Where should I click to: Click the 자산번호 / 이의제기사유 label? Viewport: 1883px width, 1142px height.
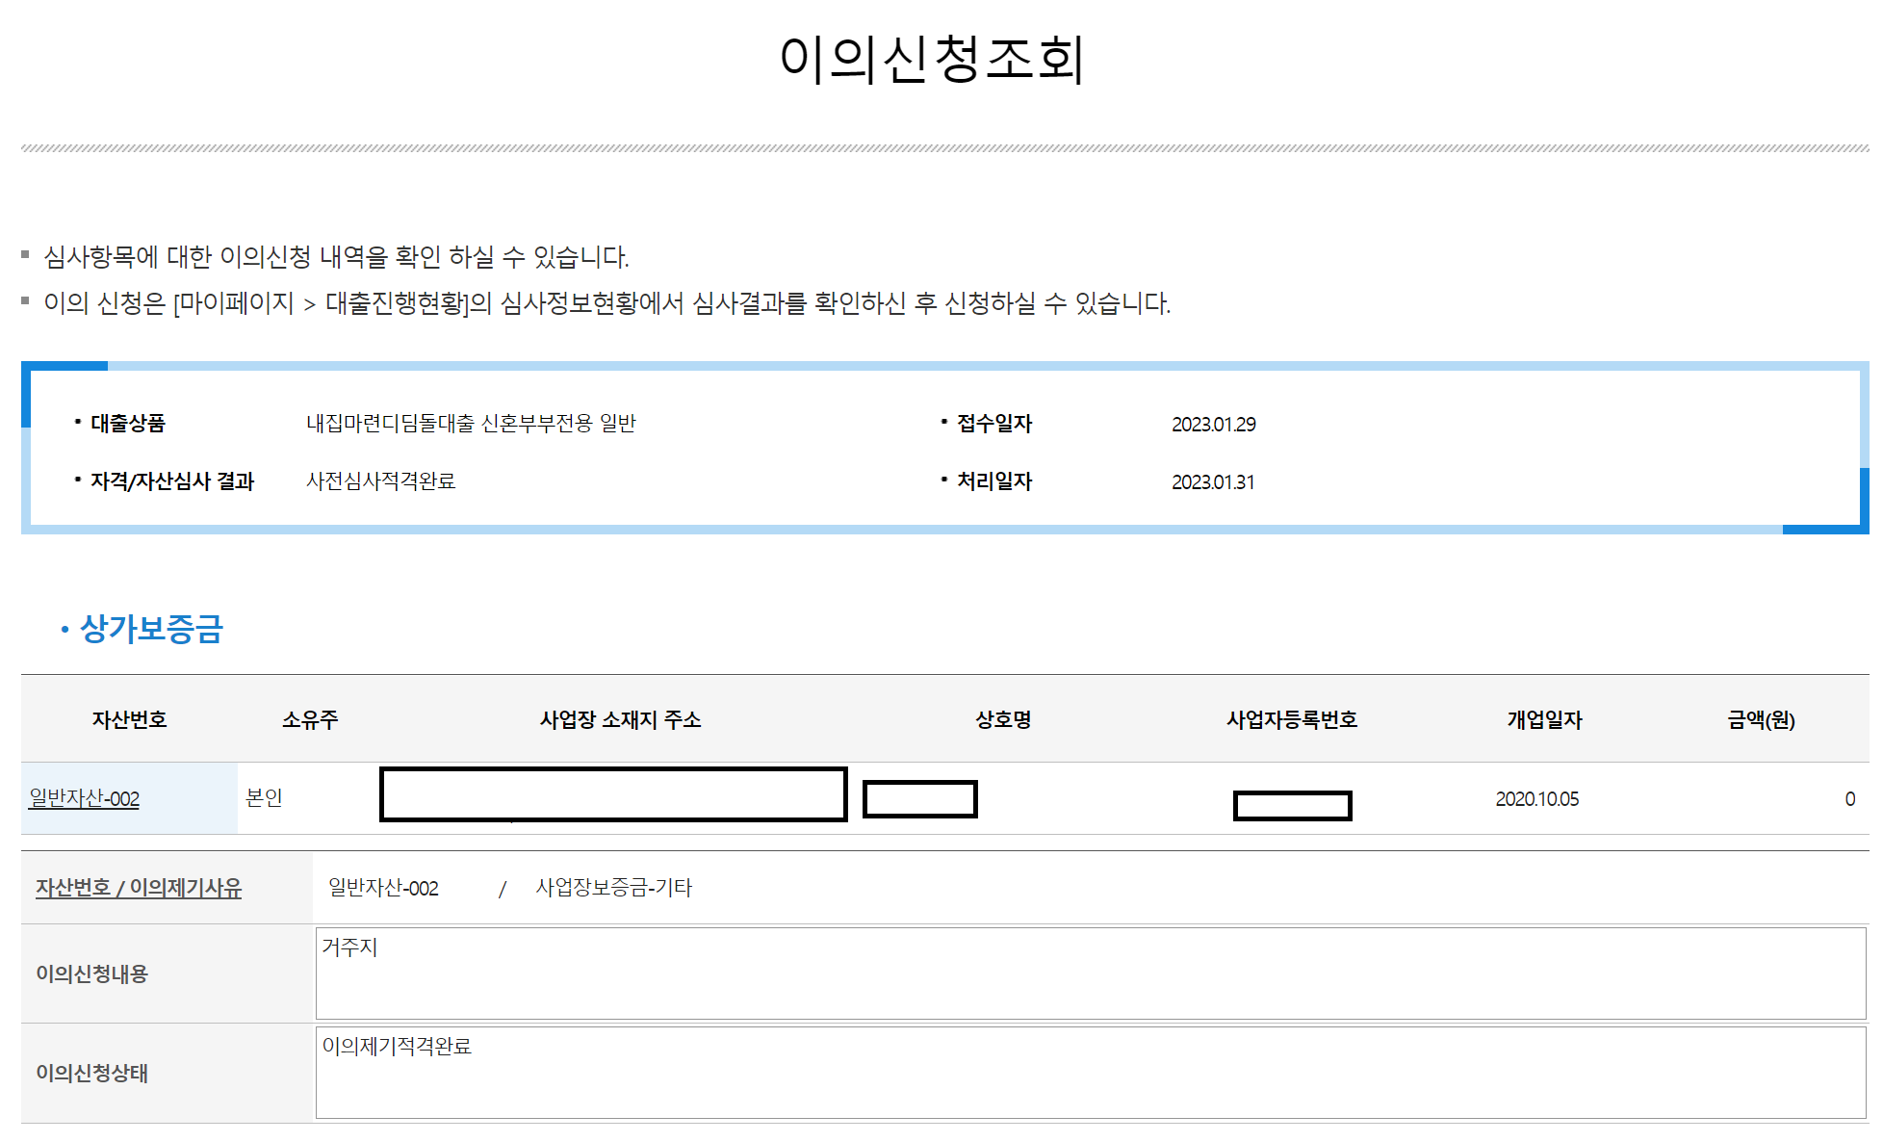tap(139, 887)
